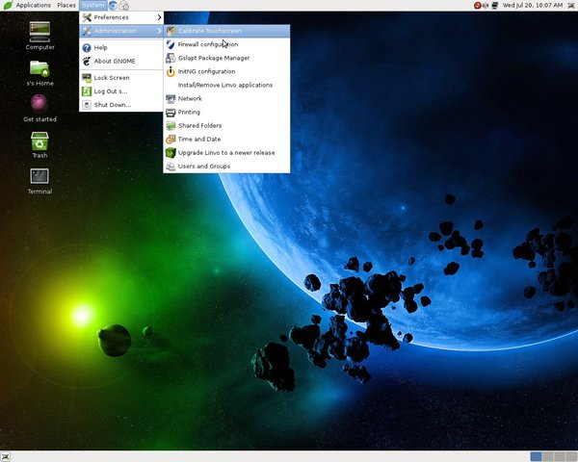Open Time and Date settings
This screenshot has width=578, height=462.
click(226, 140)
